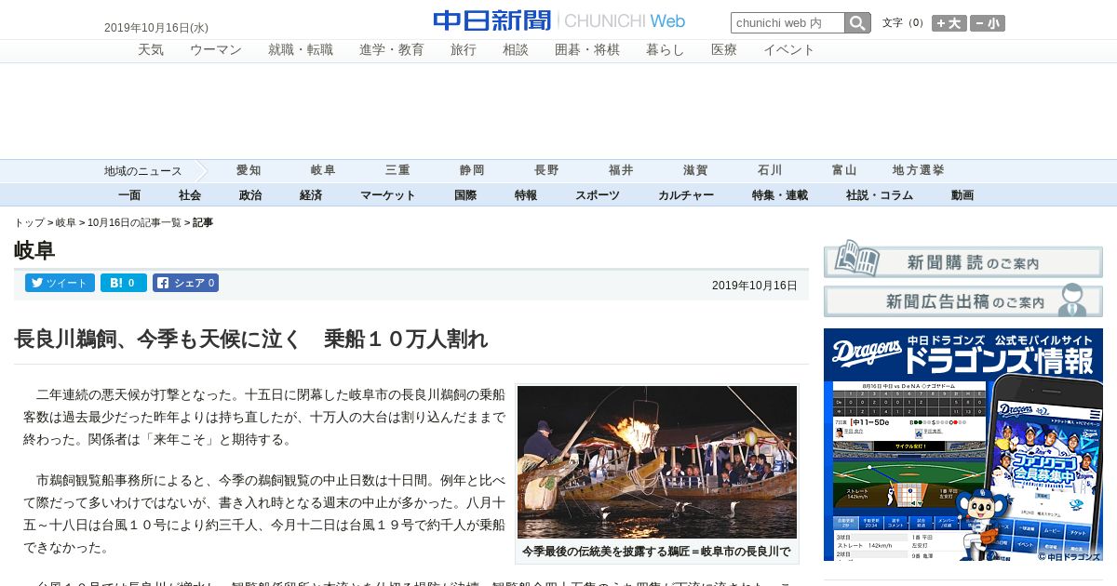1117x586 pixels.
Task: Click the article date 2019年10月16日
Action: tap(755, 286)
